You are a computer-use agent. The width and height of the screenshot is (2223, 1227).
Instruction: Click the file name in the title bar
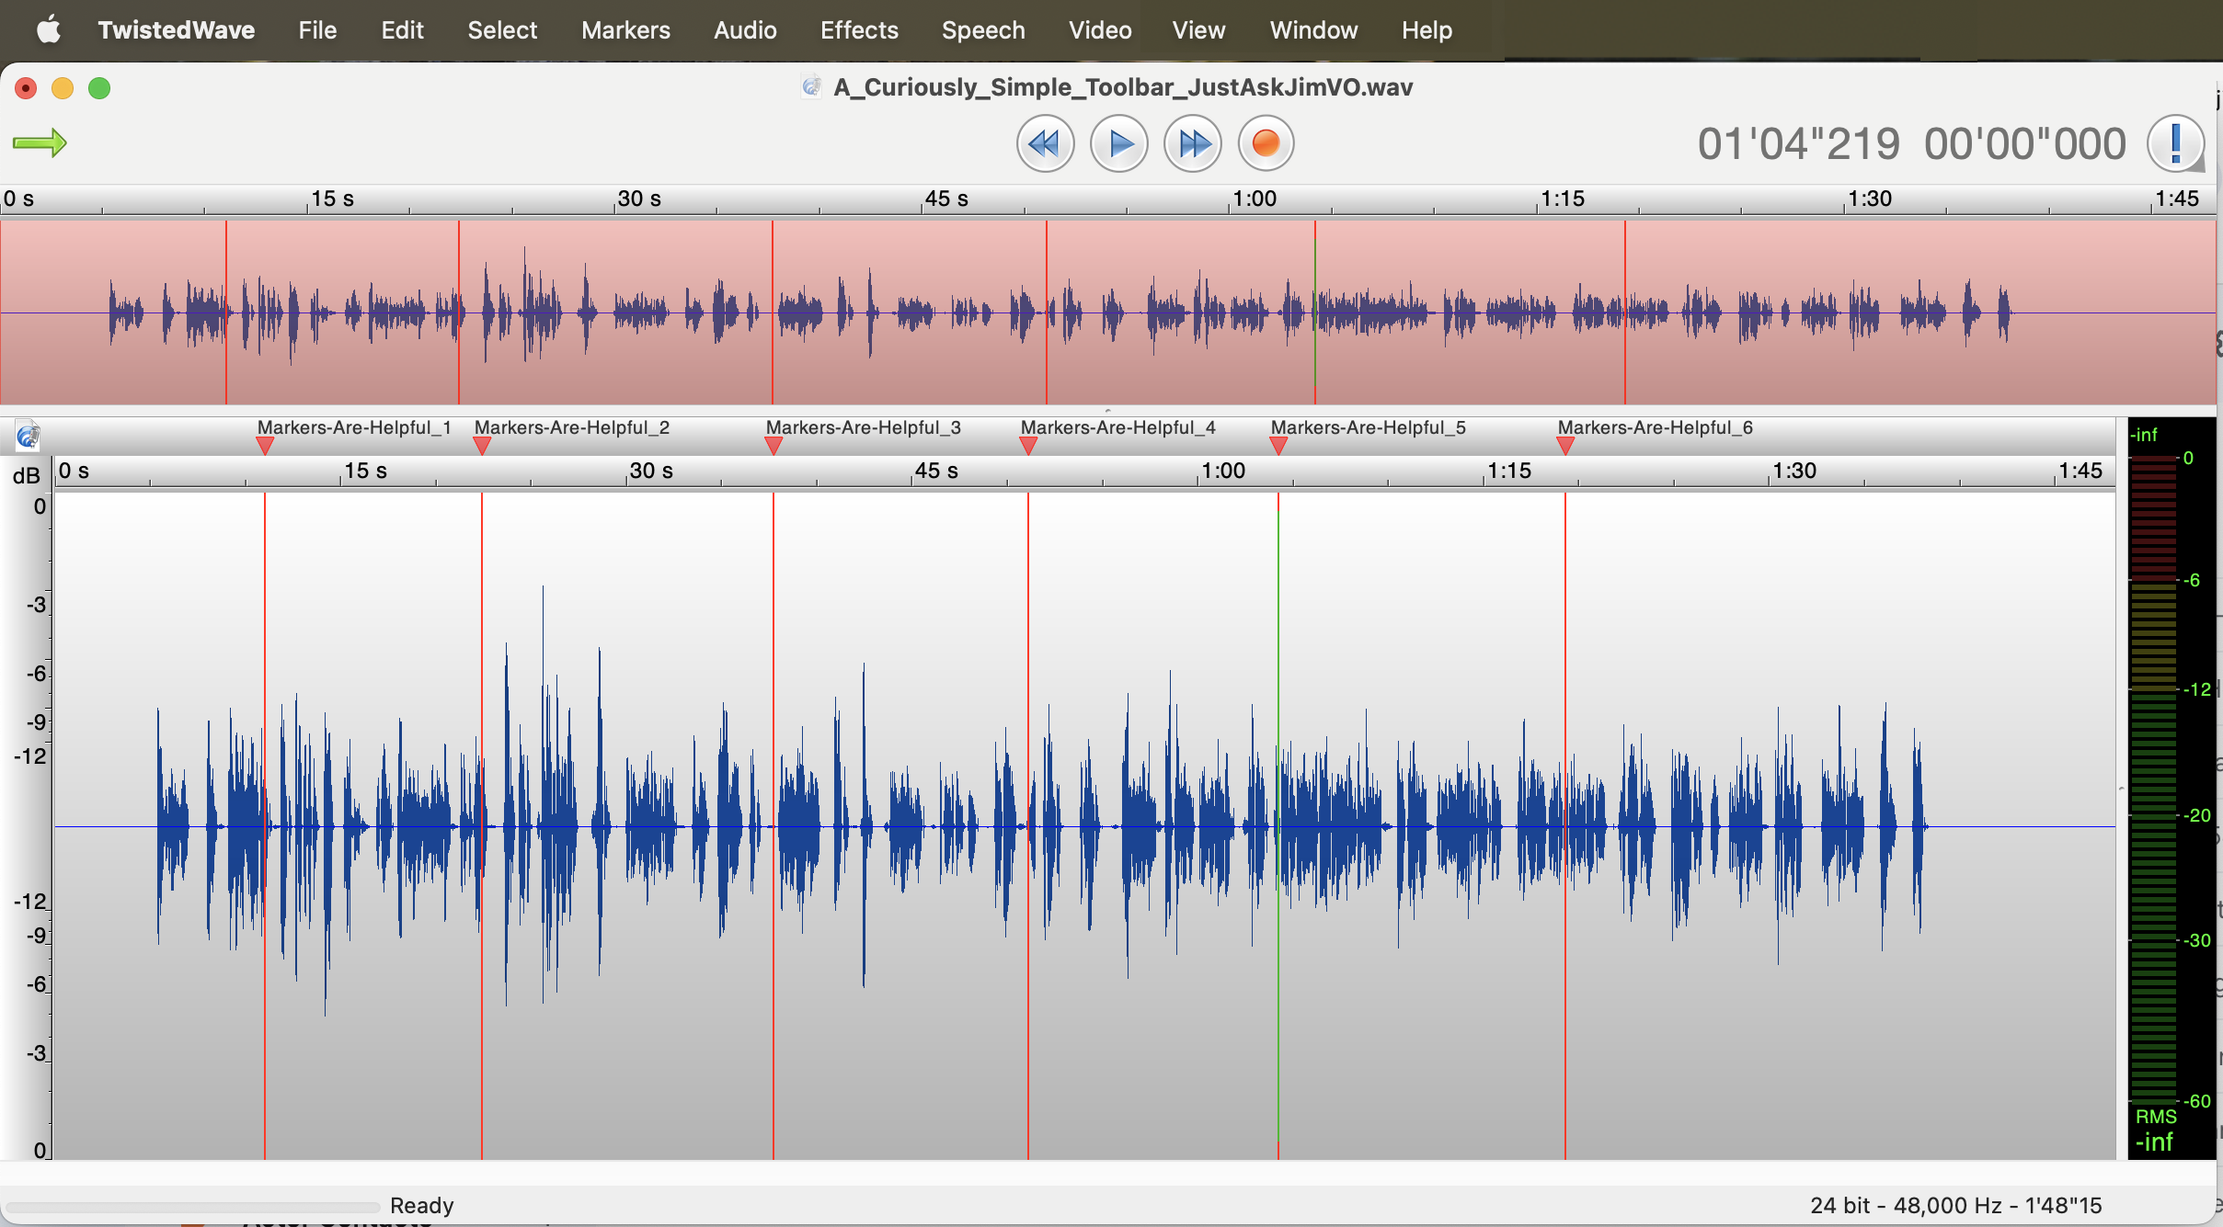[1123, 87]
